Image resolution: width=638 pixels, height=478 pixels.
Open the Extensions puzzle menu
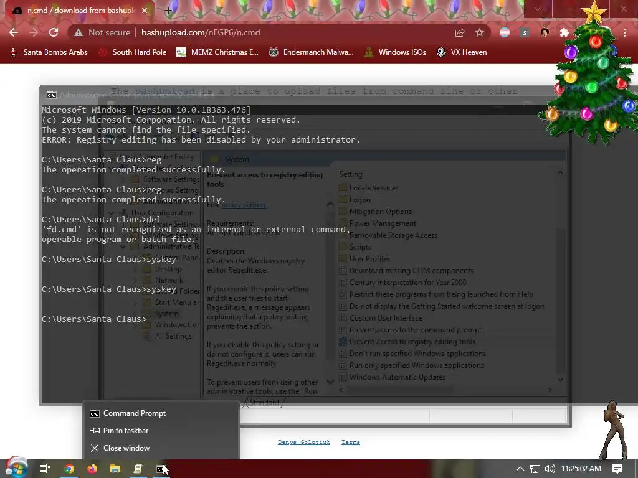[564, 32]
